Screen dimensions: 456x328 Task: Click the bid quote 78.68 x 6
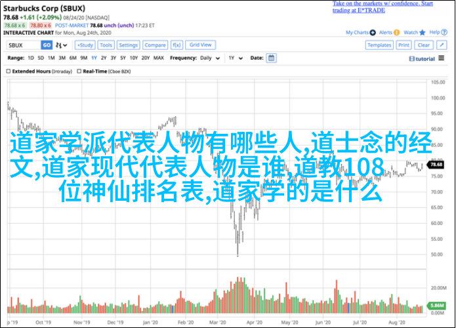coord(15,26)
